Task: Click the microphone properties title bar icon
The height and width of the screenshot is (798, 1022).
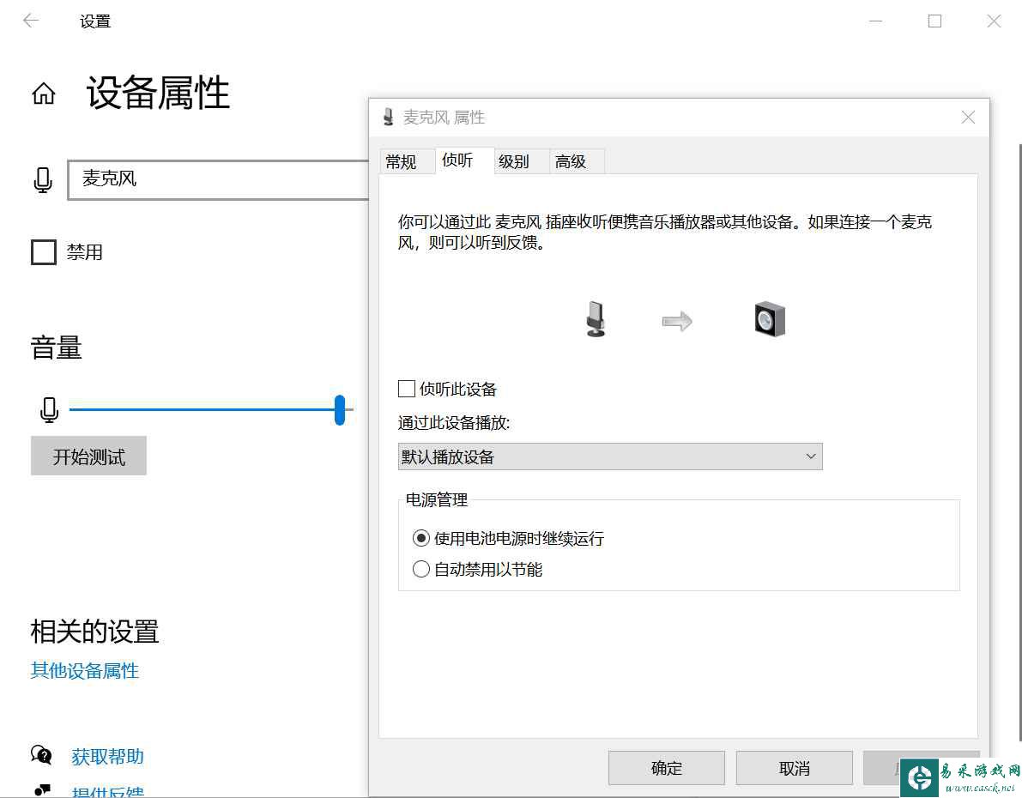Action: (x=389, y=118)
